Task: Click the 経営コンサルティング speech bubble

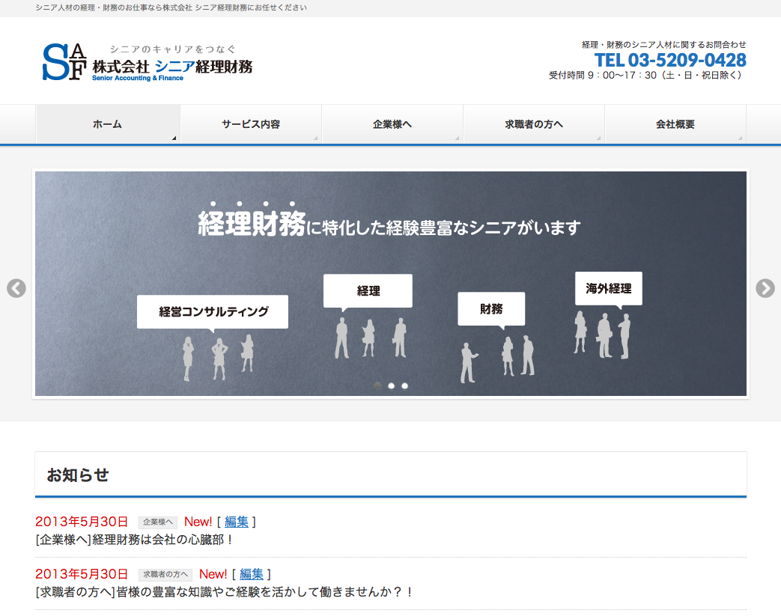Action: pos(213,311)
